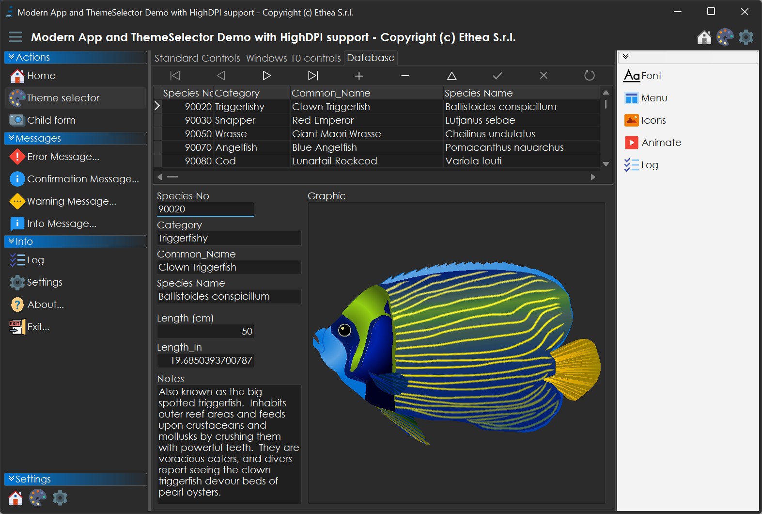Image resolution: width=762 pixels, height=514 pixels.
Task: Open the Theme selector
Action: 63,98
